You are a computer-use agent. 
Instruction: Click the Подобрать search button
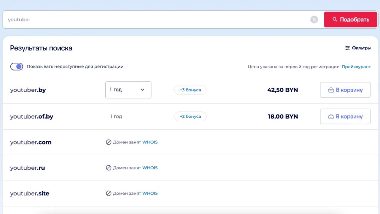(x=350, y=19)
